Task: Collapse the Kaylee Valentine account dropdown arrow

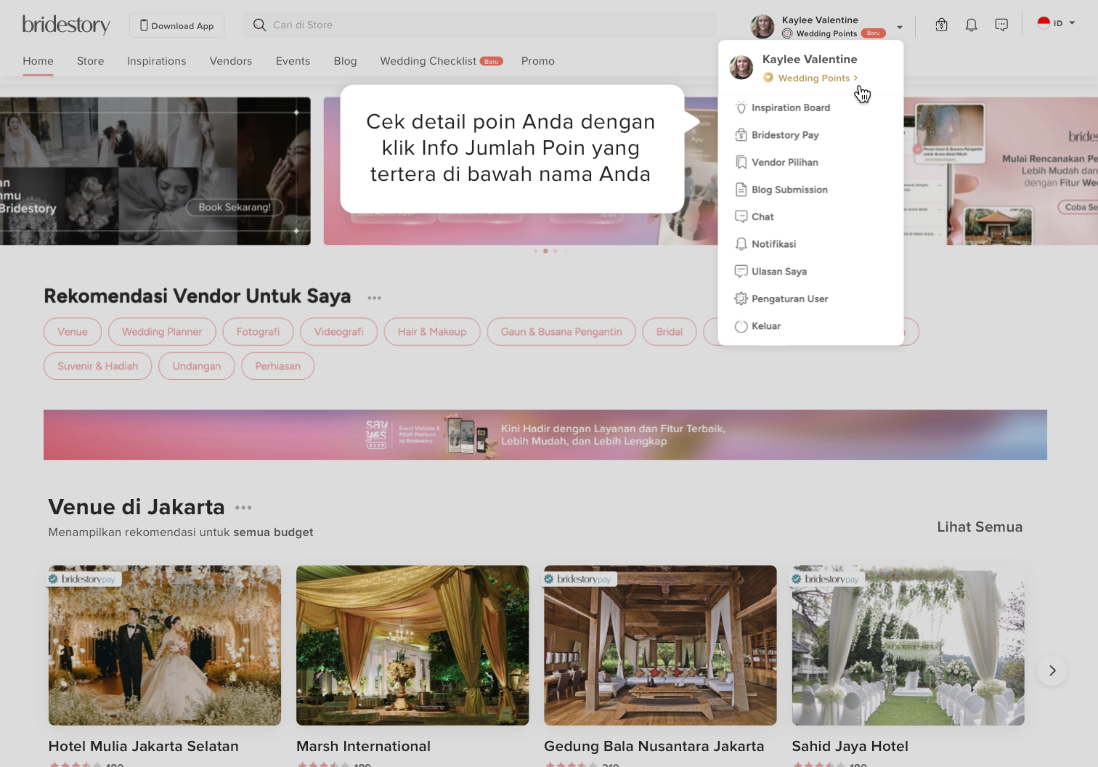Action: (900, 28)
